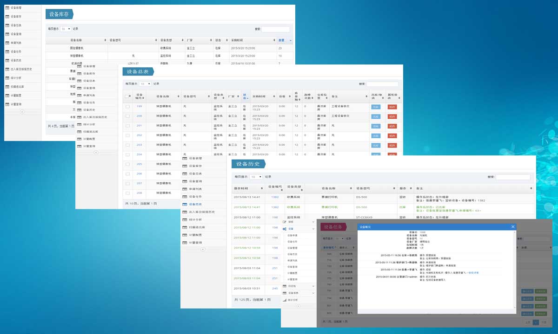
Task: Click 设备保养 icon in 设备任务 window sidebar
Action: tap(285, 293)
